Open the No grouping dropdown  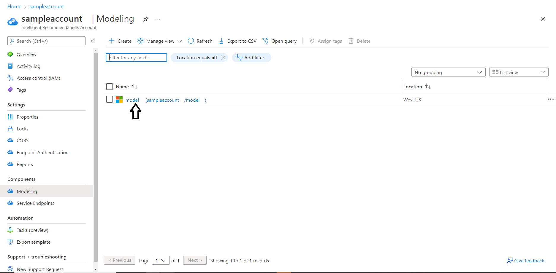[448, 72]
